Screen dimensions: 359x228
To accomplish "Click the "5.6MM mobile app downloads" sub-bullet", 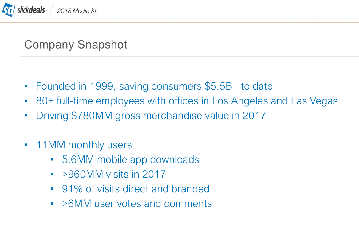I will point(130,160).
